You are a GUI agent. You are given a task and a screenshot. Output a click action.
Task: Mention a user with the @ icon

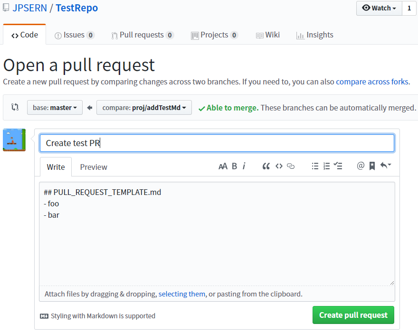click(x=361, y=166)
